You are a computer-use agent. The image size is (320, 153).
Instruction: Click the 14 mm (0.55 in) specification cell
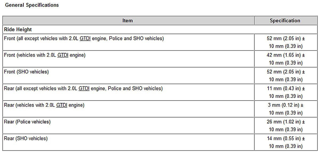coord(286,142)
